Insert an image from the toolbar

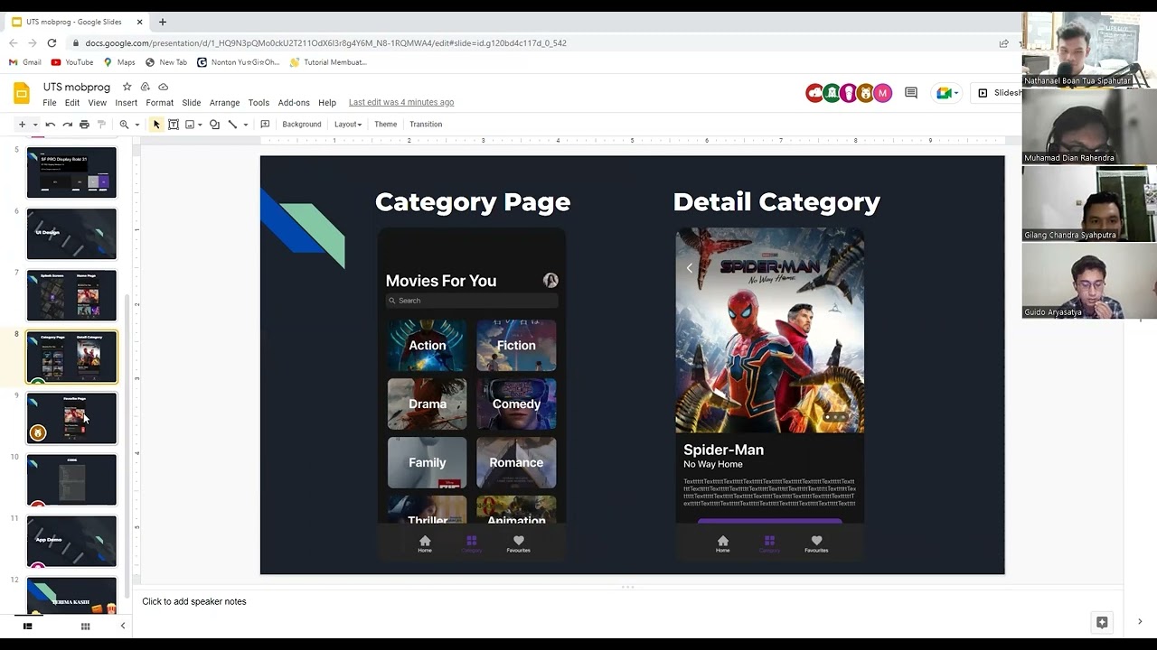point(190,125)
